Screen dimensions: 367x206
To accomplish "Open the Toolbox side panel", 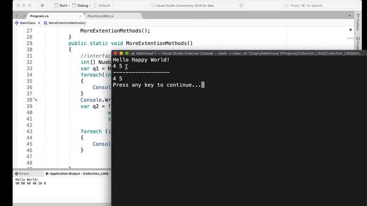I will 358,22.
